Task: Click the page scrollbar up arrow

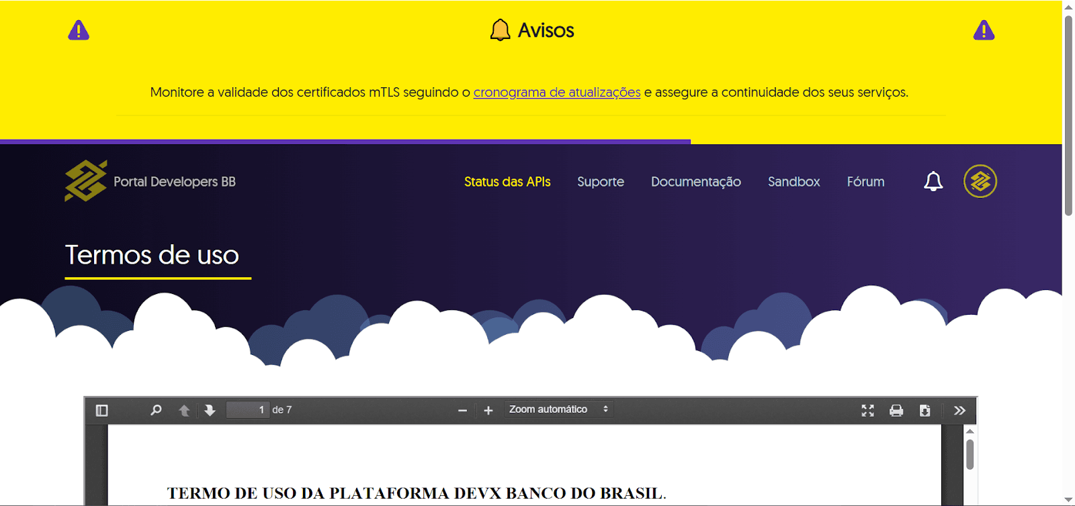Action: (x=1068, y=7)
